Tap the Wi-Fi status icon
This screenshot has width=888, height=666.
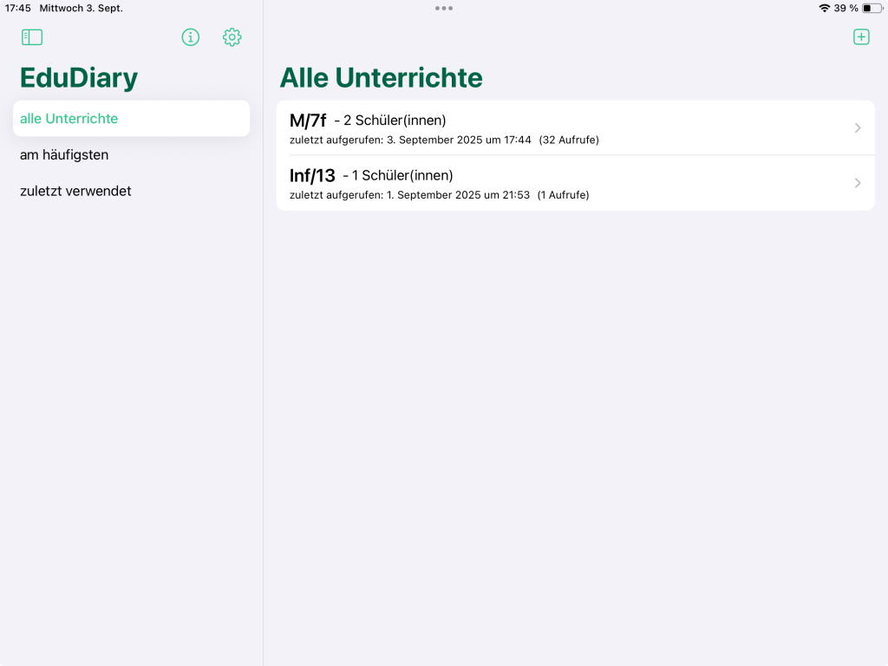pyautogui.click(x=824, y=7)
